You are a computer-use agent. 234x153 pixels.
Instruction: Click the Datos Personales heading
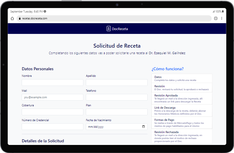click(x=38, y=69)
